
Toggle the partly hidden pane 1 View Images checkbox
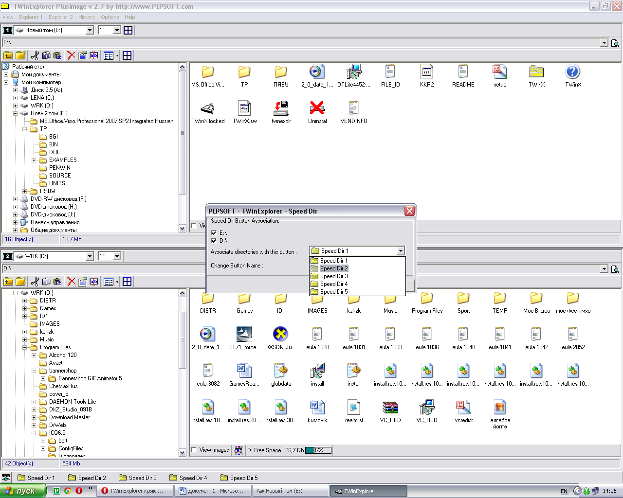point(194,226)
